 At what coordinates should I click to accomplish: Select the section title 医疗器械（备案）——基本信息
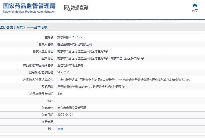[23, 27]
